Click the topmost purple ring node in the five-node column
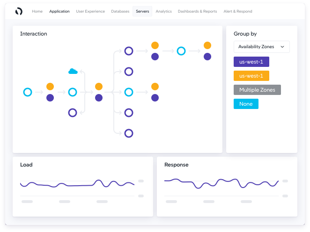 (x=129, y=51)
